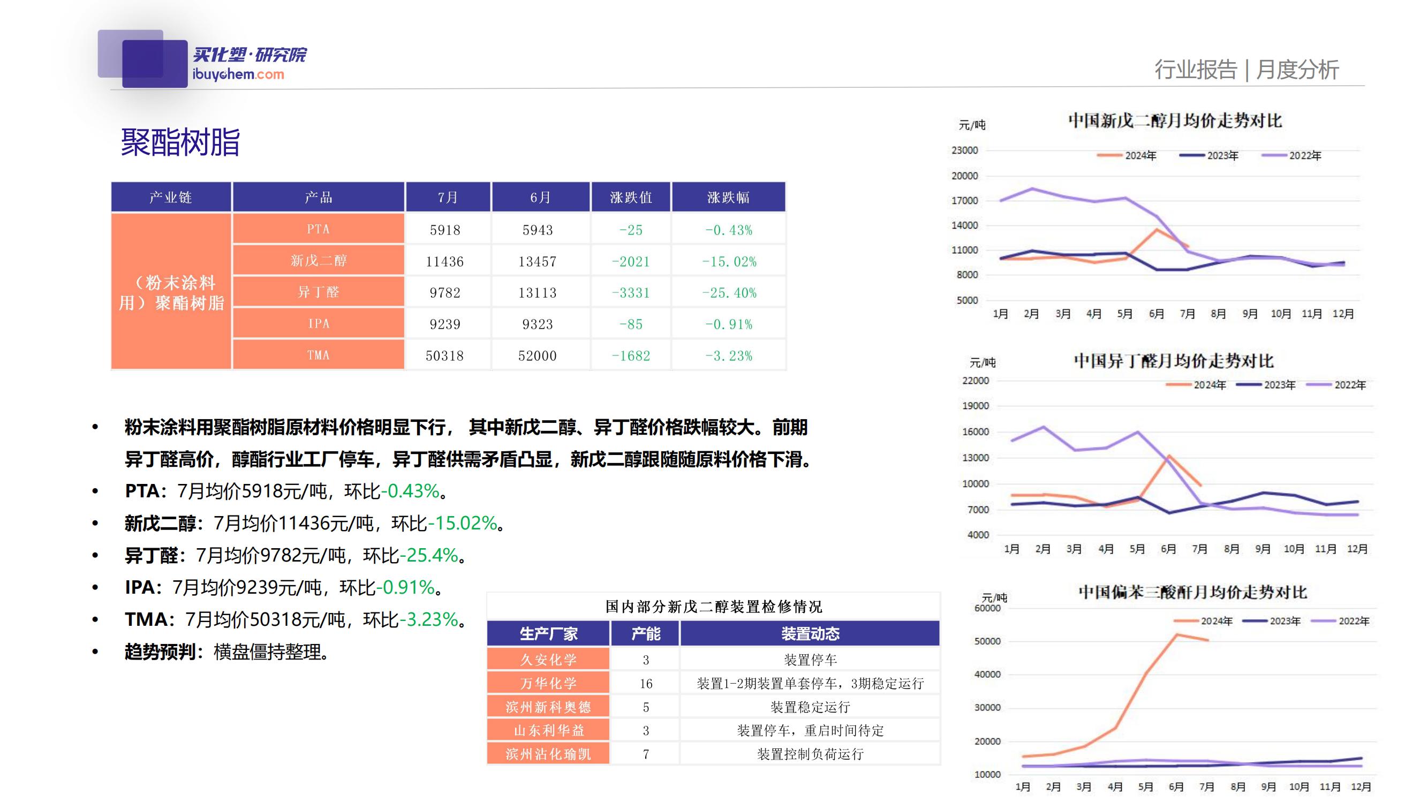Select the 异丁醛 product cell
1428x803 pixels.
coord(318,292)
